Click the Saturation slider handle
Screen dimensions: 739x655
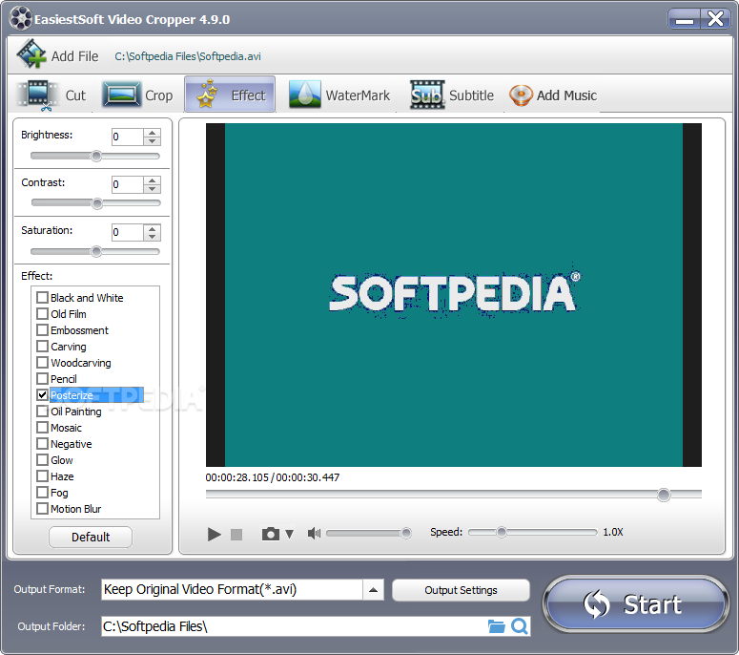(x=96, y=251)
